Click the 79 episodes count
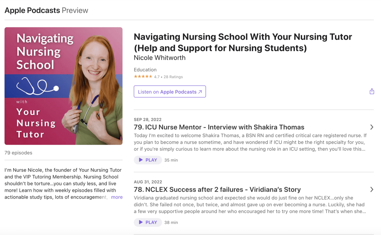The width and height of the screenshot is (381, 235). 18,153
